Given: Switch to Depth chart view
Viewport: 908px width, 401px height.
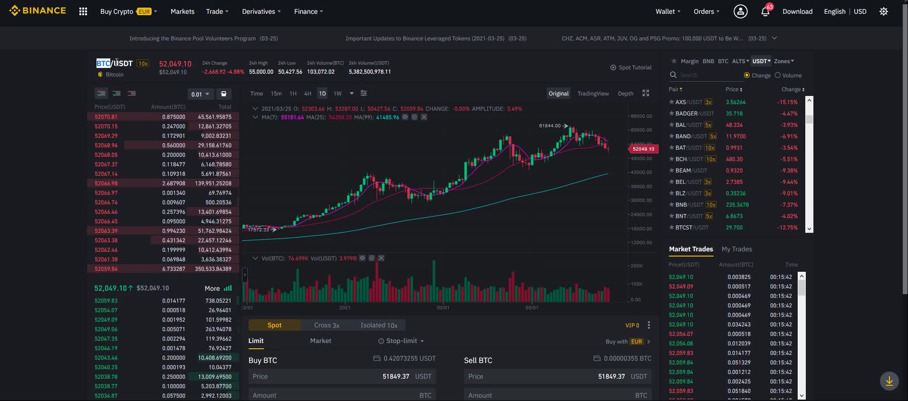Looking at the screenshot, I should coord(626,93).
